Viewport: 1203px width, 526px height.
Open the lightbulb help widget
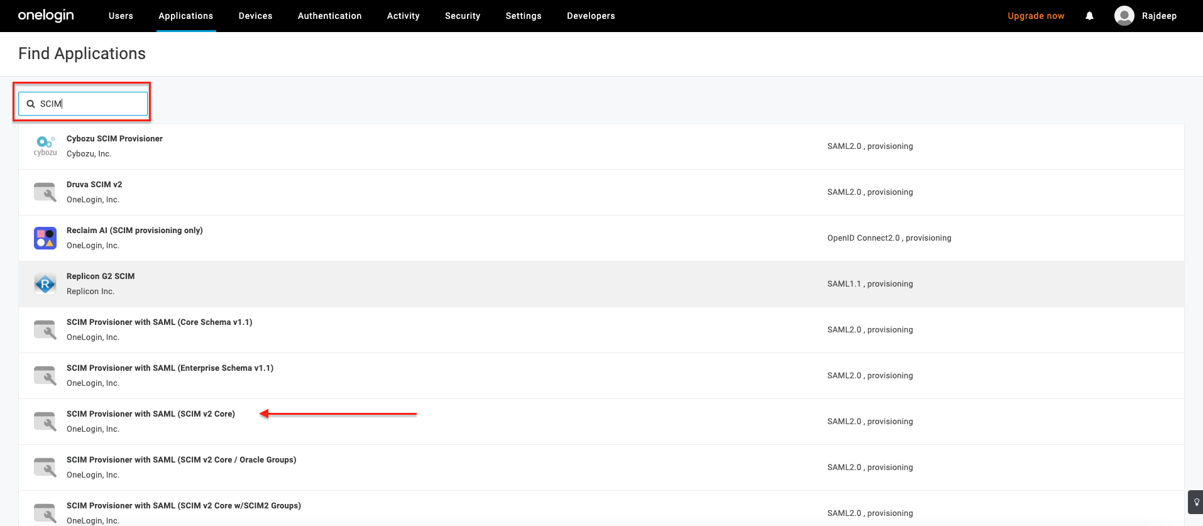pos(1196,502)
